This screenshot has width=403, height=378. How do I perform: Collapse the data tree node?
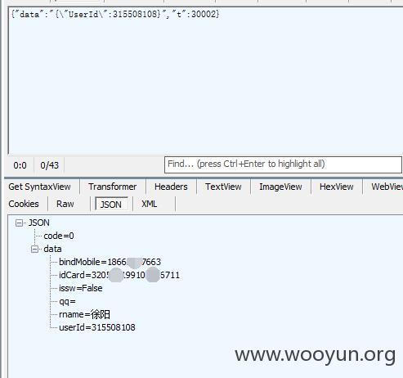pos(34,250)
